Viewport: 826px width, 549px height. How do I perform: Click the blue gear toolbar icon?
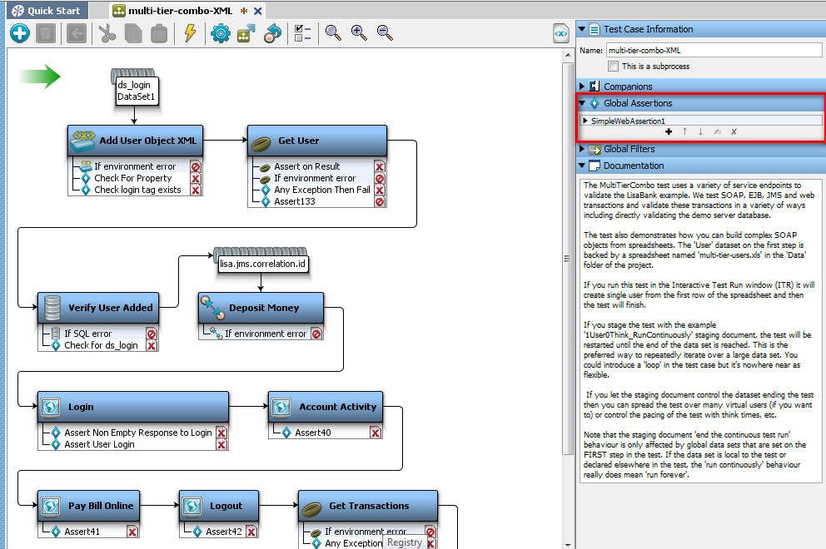(220, 33)
